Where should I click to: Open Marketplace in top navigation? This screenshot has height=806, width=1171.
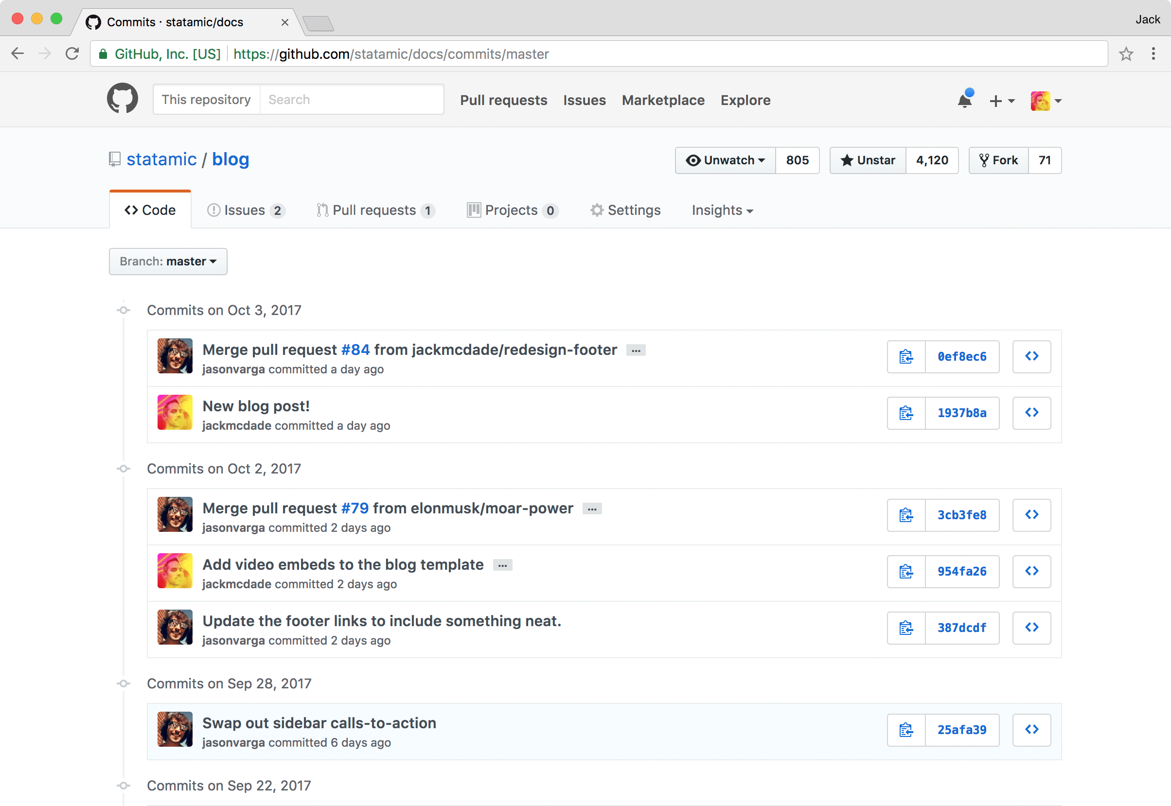click(x=663, y=100)
